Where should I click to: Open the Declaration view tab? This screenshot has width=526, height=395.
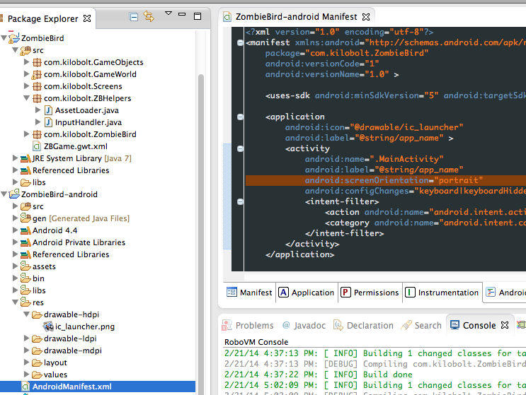pos(363,325)
